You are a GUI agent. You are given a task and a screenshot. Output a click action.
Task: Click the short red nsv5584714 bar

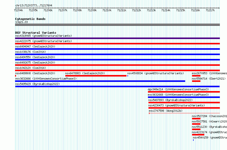[196, 81]
